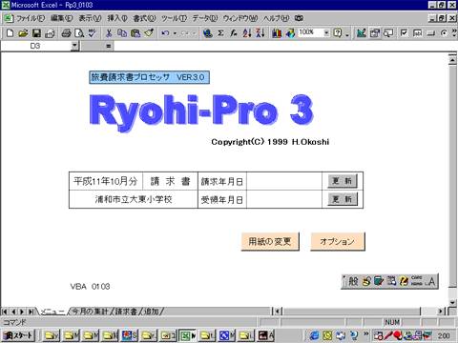458x343 pixels.
Task: Open the zoom percentage dropdown
Action: tap(326, 33)
